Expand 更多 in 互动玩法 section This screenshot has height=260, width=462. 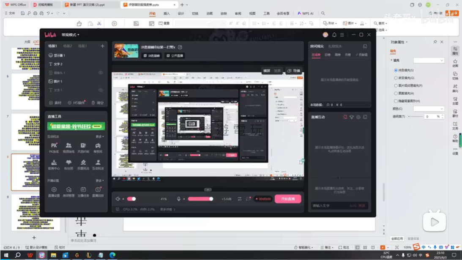click(99, 137)
